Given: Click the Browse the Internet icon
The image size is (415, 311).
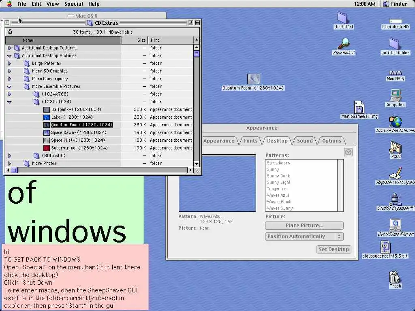Looking at the screenshot, I should pyautogui.click(x=396, y=121).
